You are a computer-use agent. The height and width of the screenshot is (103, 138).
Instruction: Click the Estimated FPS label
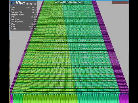click(16, 12)
